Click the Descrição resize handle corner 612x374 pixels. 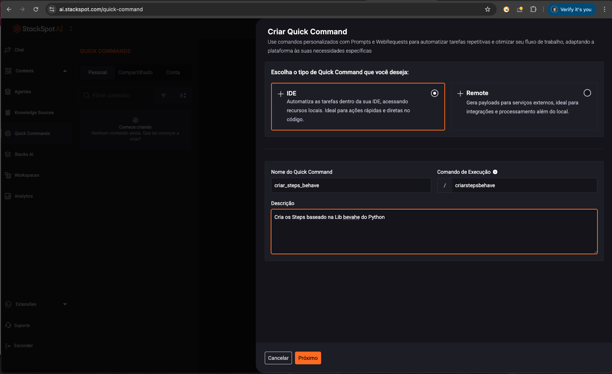point(595,252)
